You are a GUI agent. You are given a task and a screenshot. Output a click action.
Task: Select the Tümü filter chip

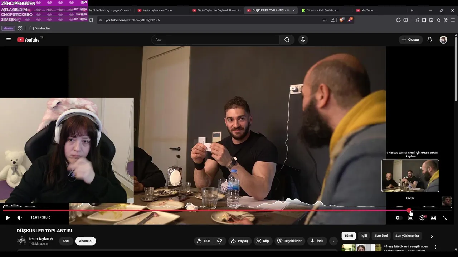pyautogui.click(x=349, y=236)
